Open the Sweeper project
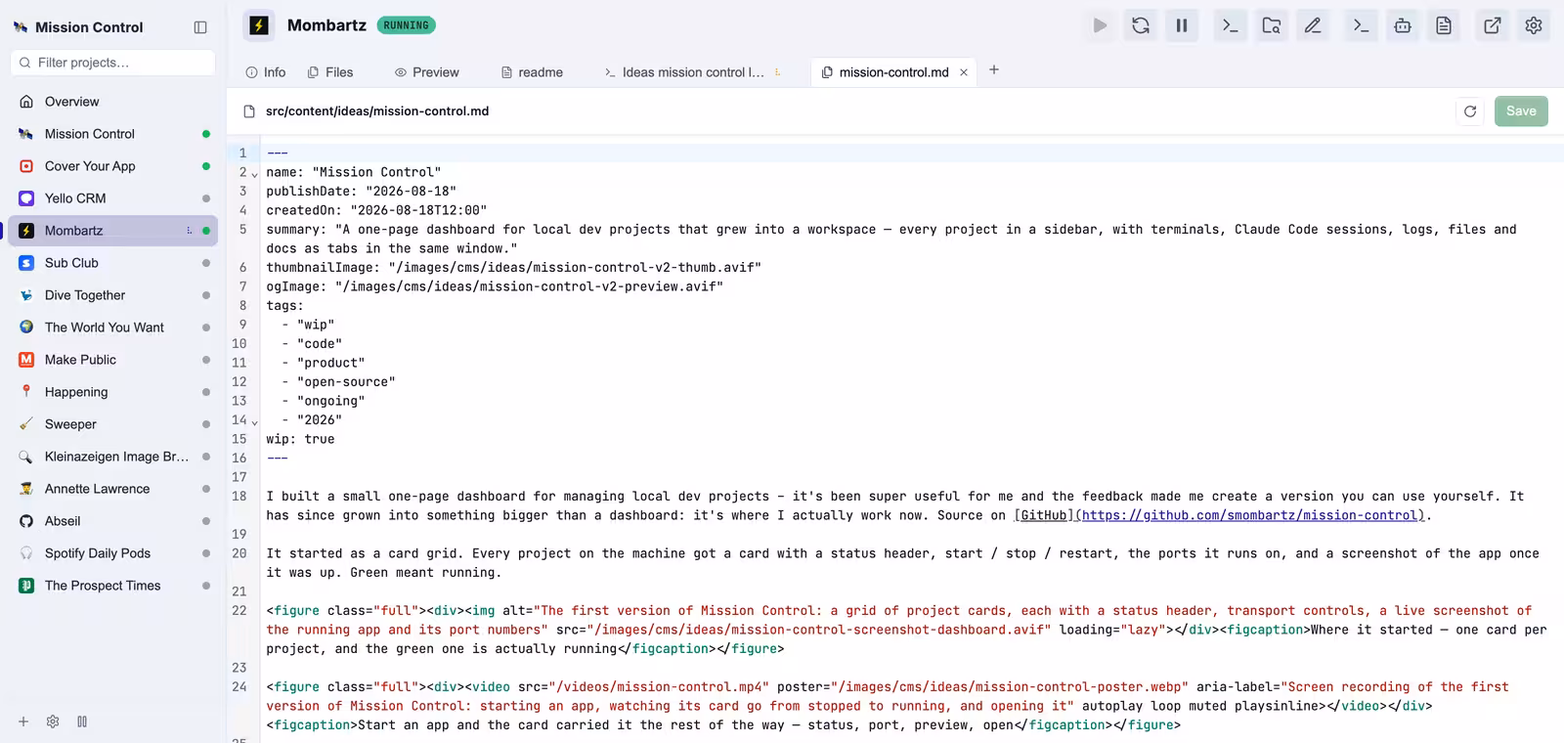 112,424
